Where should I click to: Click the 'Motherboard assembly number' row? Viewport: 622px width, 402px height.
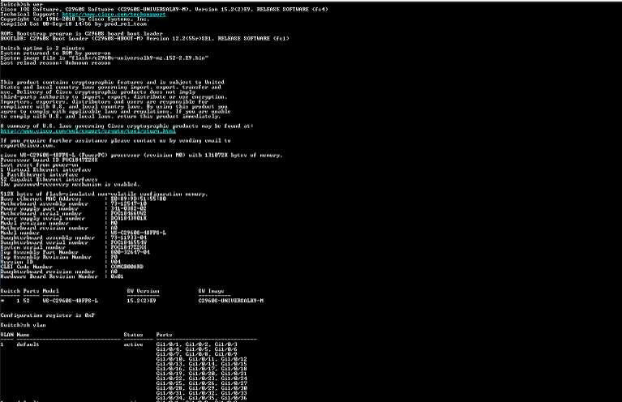click(73, 203)
